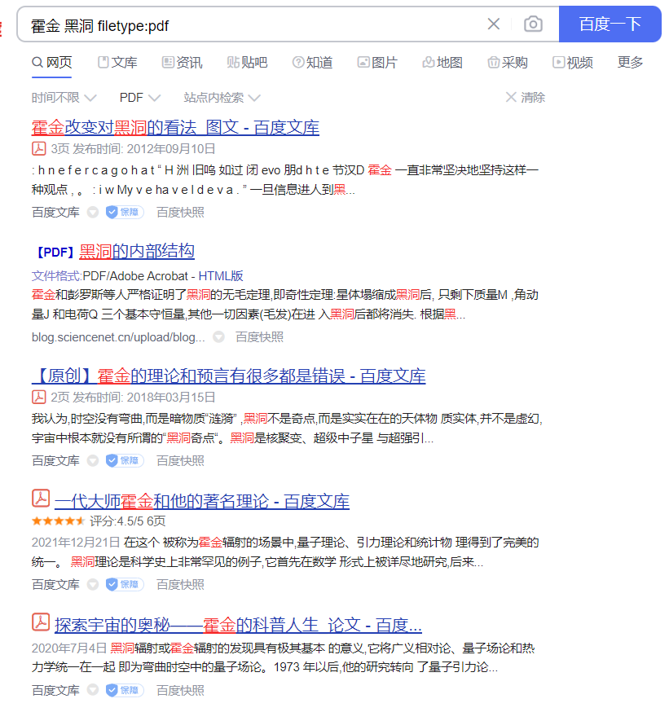The width and height of the screenshot is (669, 712).
Task: Click the date text 2021年12月21日
Action: coord(76,543)
